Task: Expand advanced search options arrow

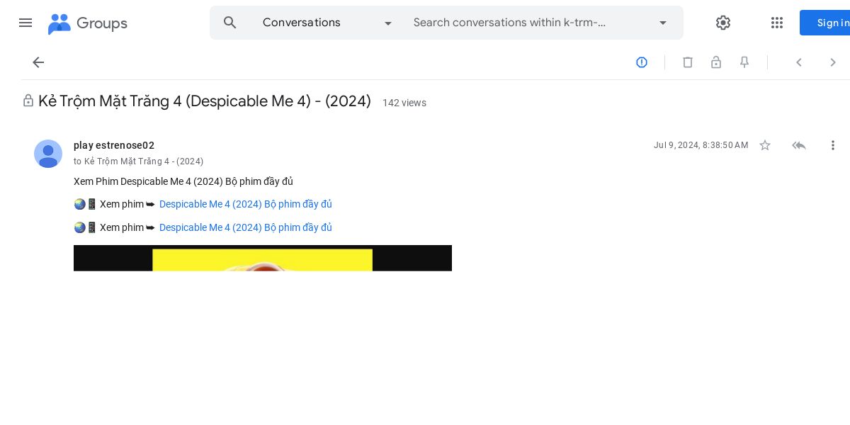Action: pyautogui.click(x=663, y=23)
